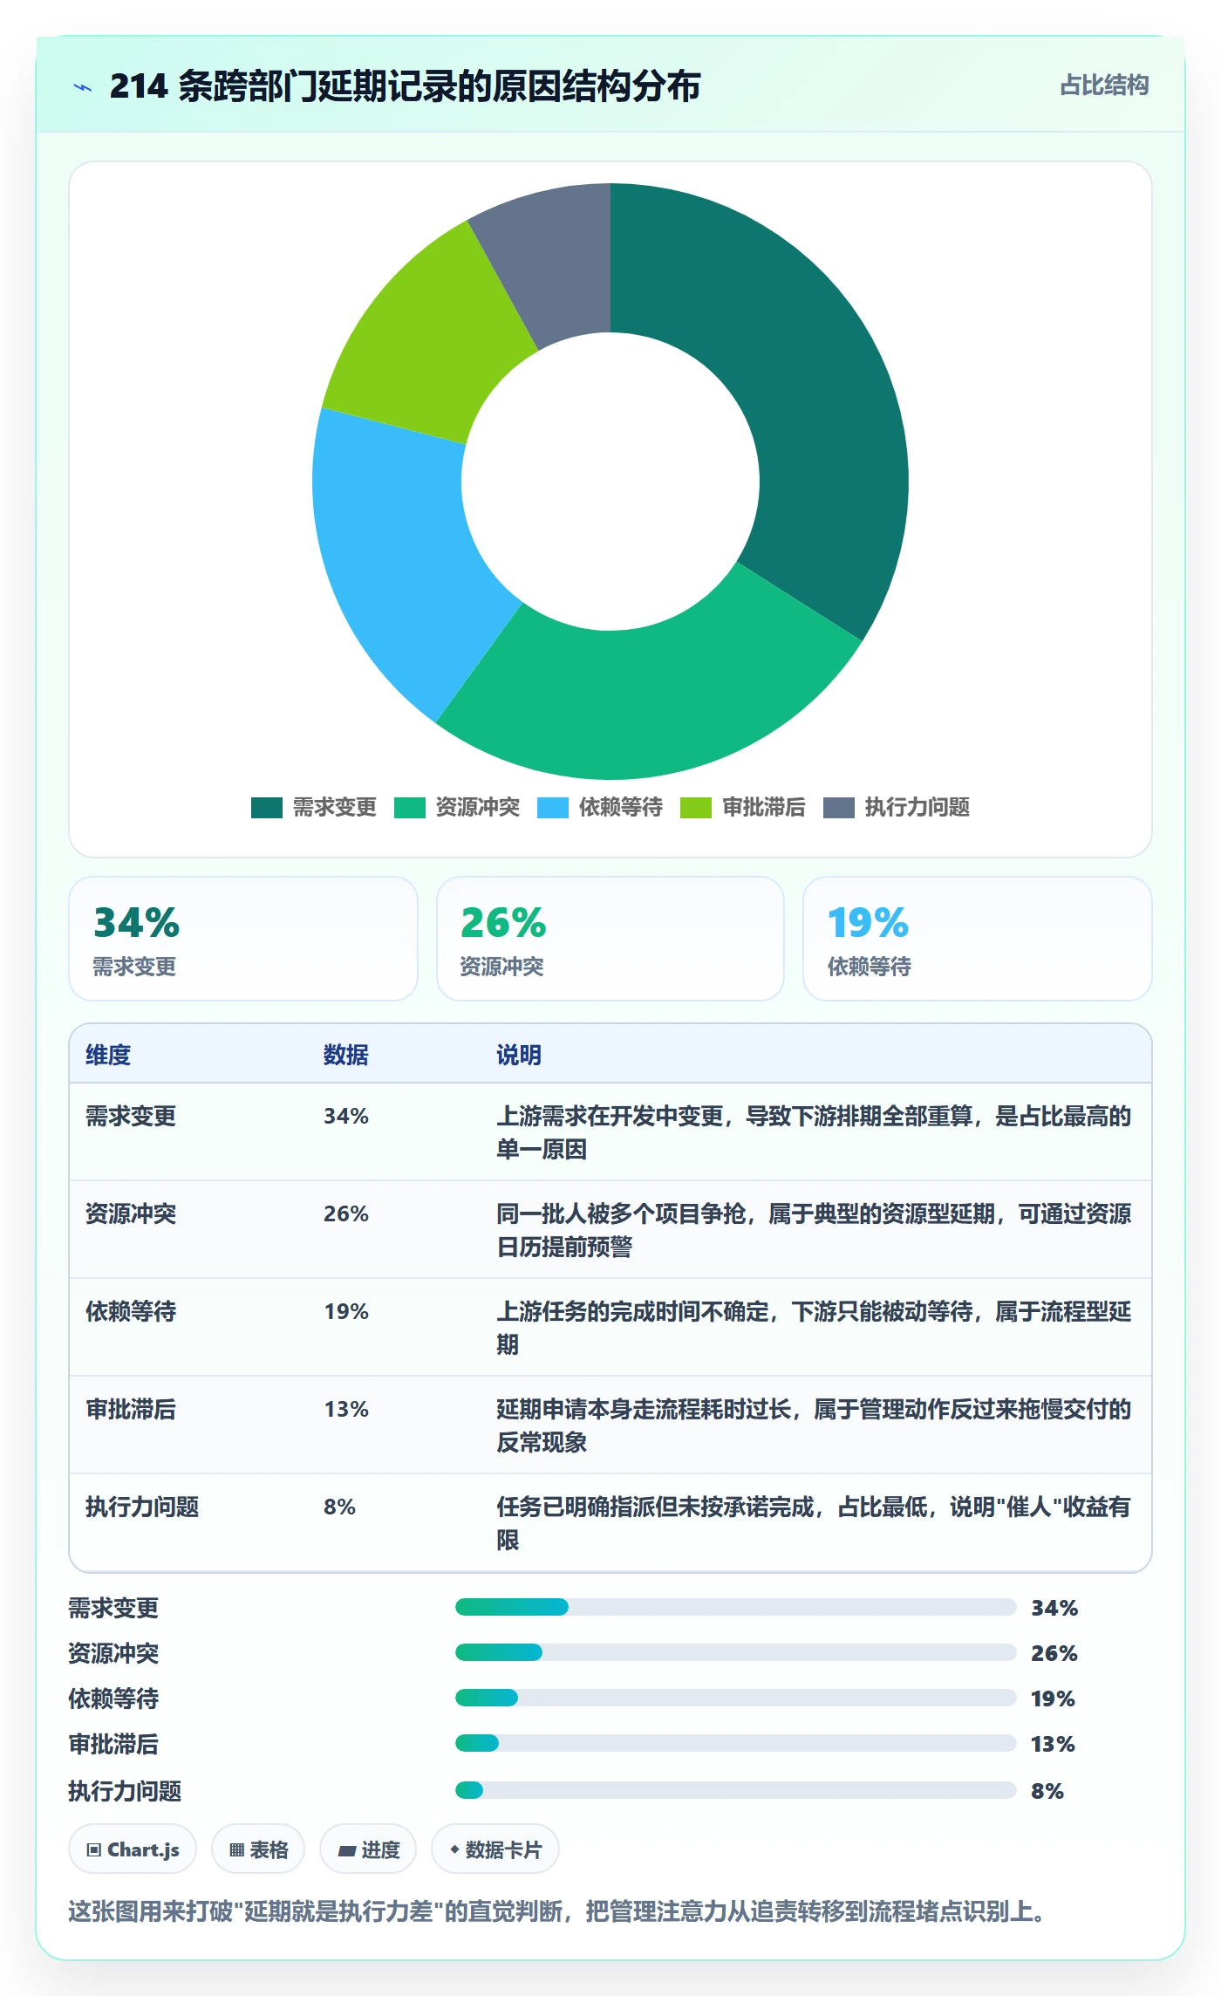Image resolution: width=1221 pixels, height=1996 pixels.
Task: Toggle the 依赖等待 legend swatch
Action: pos(553,808)
